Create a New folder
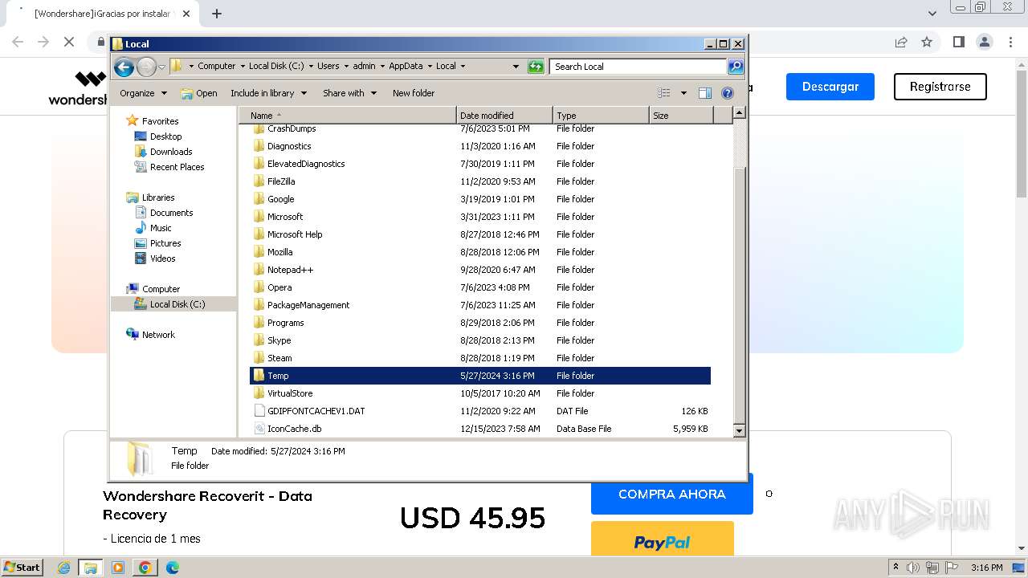This screenshot has width=1028, height=578. click(414, 93)
